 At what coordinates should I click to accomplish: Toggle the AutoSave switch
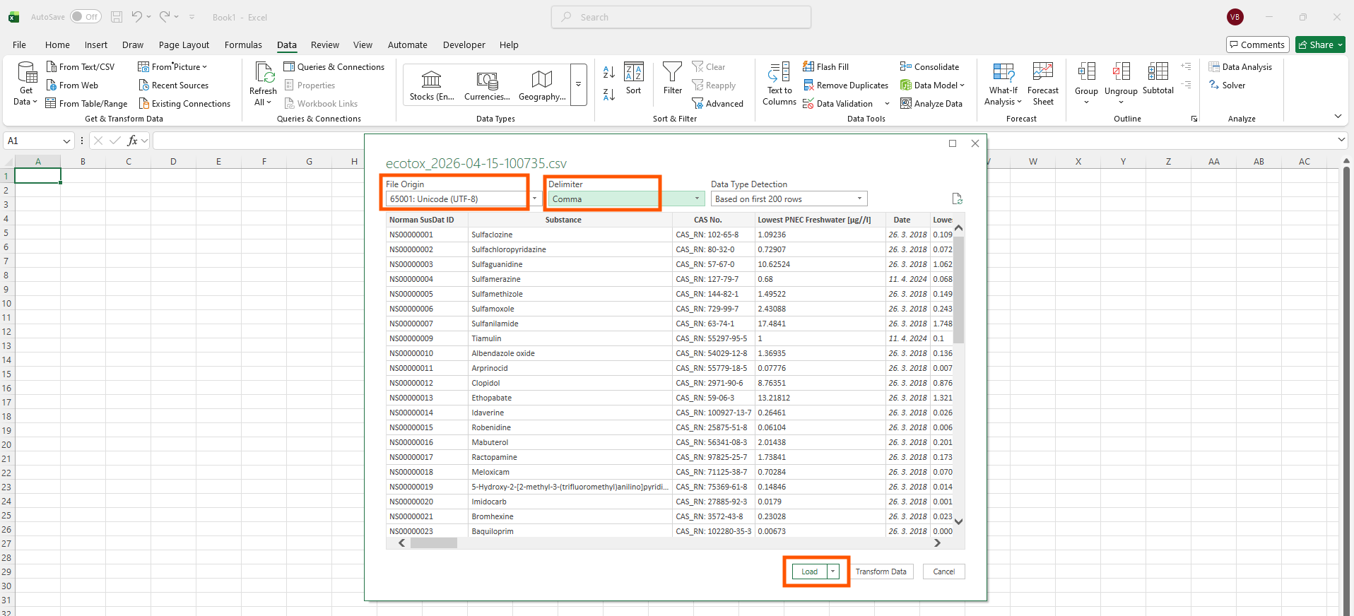pyautogui.click(x=86, y=17)
